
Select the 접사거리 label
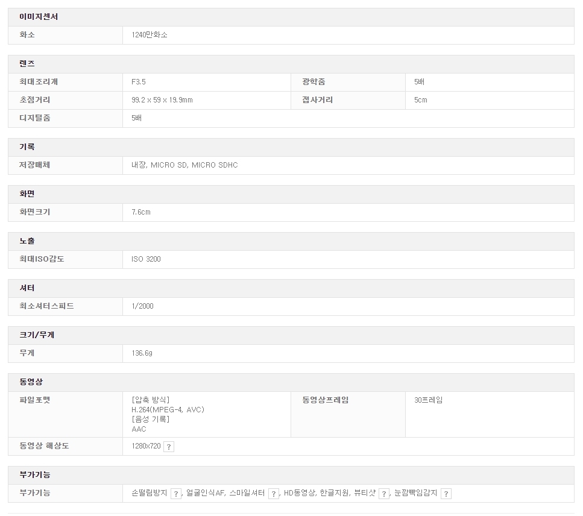click(317, 100)
